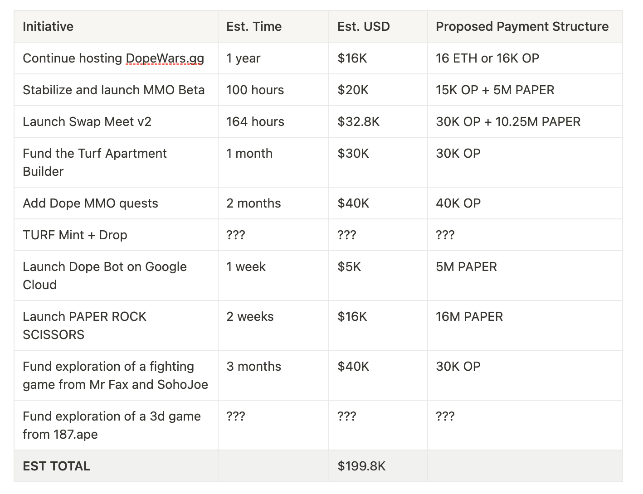Click the '$20K' cell
This screenshot has height=494, width=643.
click(378, 90)
